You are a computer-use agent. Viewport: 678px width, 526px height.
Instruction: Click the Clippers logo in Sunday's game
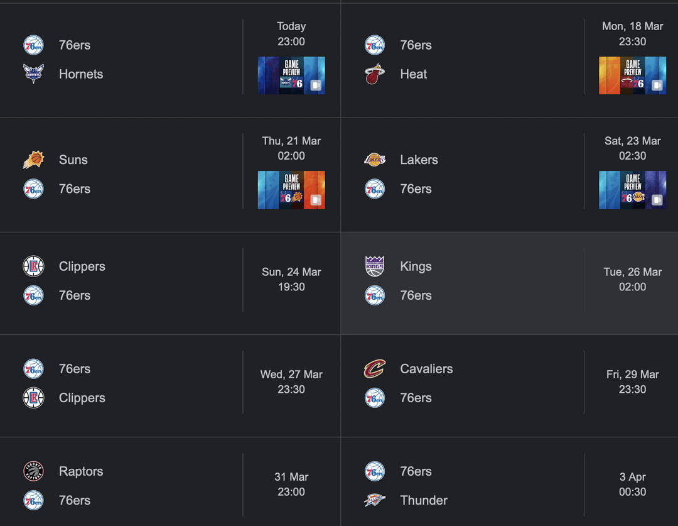tap(33, 266)
